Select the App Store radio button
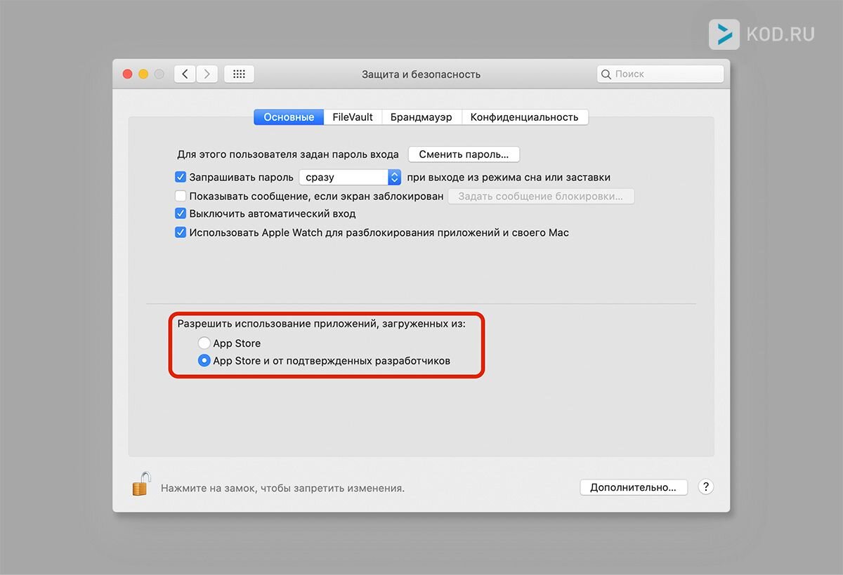843x575 pixels. 204,343
